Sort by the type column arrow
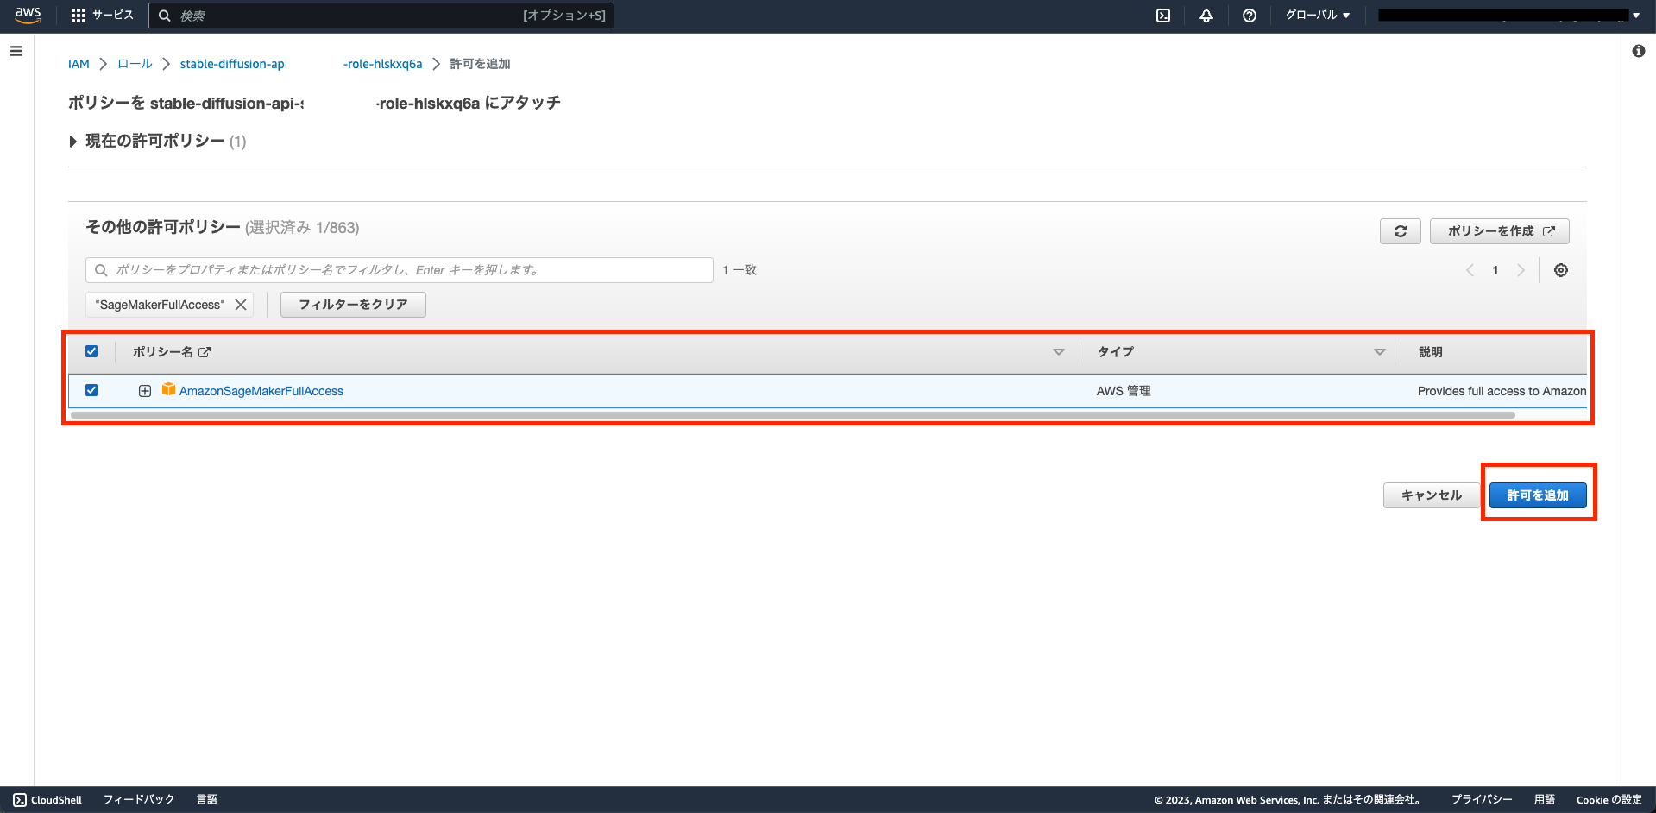The width and height of the screenshot is (1656, 813). (x=1380, y=352)
